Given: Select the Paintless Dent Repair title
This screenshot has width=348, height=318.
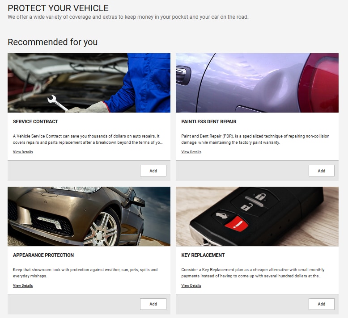Looking at the screenshot, I should [x=209, y=121].
